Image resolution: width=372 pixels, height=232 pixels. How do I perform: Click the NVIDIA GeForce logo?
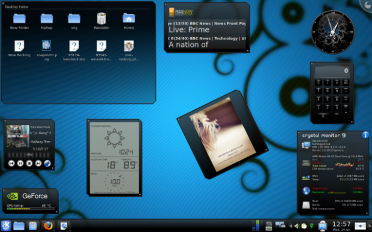click(x=13, y=196)
